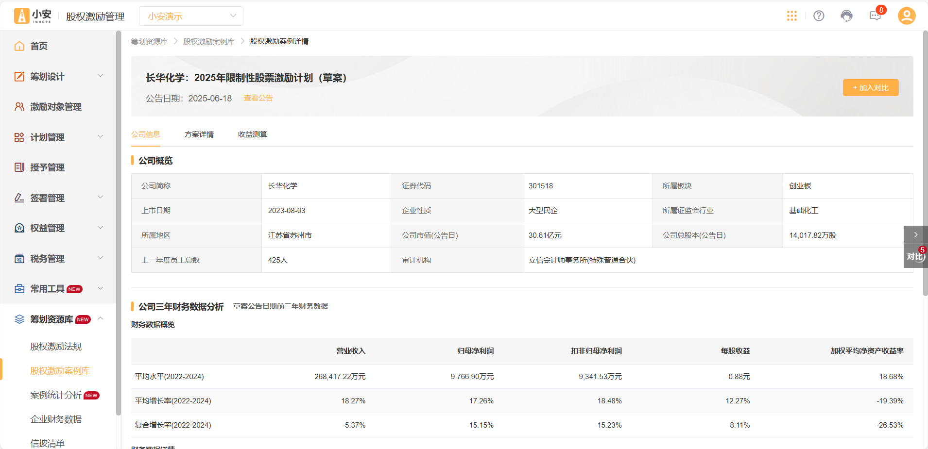Click the 税务管理 calculator icon
The width and height of the screenshot is (928, 449).
[x=19, y=259]
